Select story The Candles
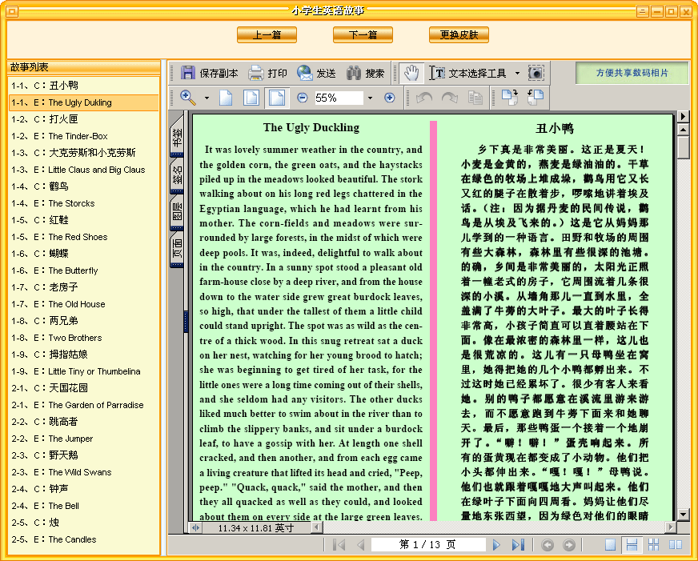Viewport: 698px width, 561px height. coord(84,539)
